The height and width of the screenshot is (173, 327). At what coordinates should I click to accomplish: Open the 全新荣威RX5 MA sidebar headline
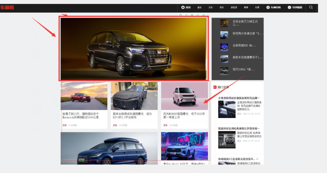coord(244,45)
